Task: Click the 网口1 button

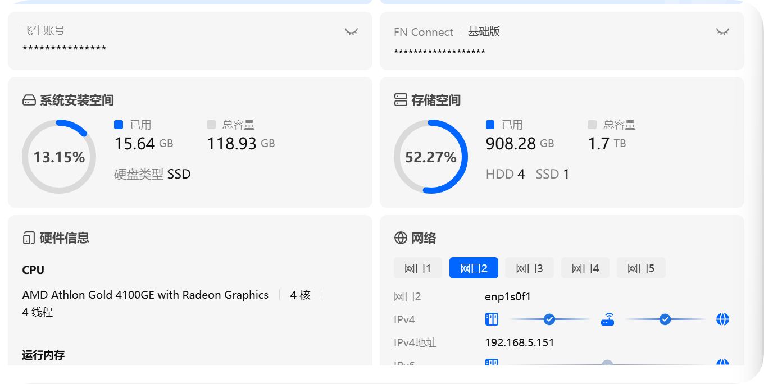Action: coord(417,268)
